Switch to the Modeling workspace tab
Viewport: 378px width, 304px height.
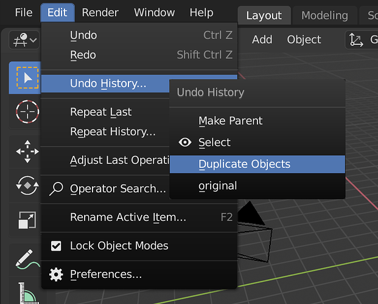point(324,16)
